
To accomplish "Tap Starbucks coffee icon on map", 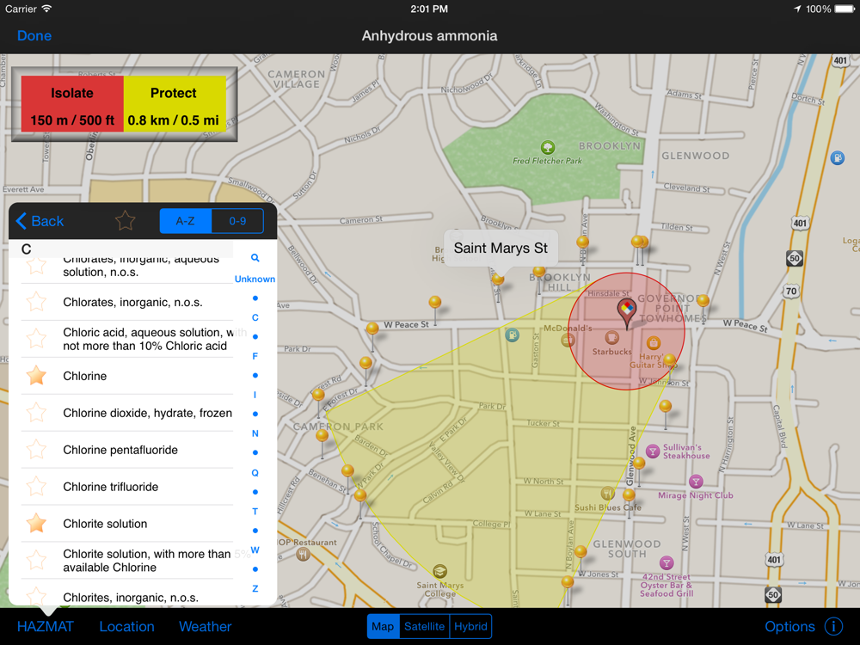I will (x=611, y=337).
